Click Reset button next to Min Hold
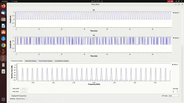 (x=24, y=92)
